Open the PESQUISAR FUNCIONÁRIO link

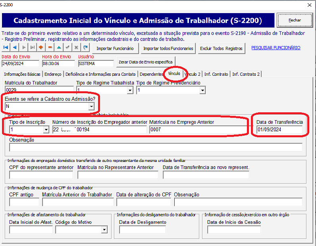coord(276,48)
